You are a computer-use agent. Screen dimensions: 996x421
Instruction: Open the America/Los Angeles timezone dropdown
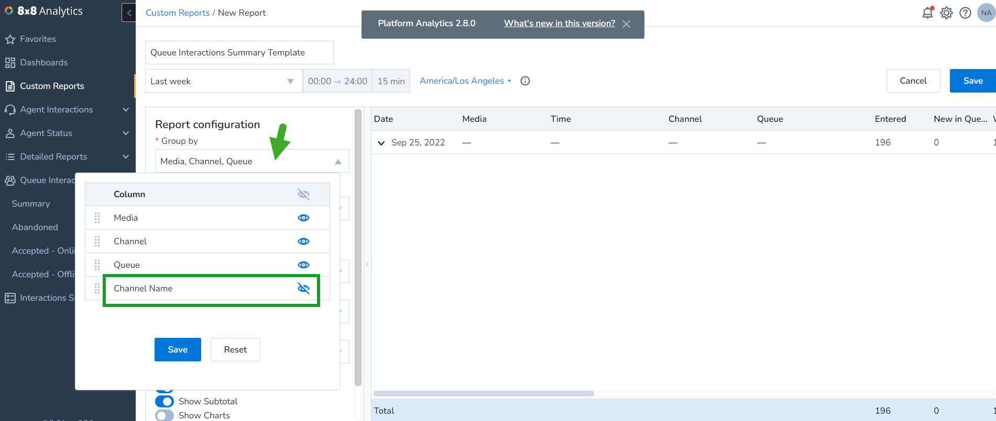click(465, 81)
